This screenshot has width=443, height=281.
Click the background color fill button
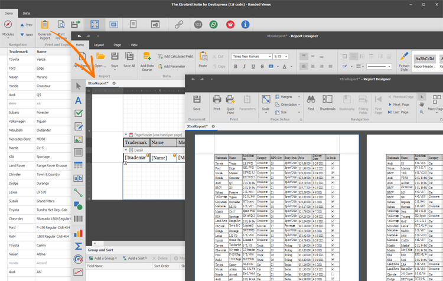point(271,66)
